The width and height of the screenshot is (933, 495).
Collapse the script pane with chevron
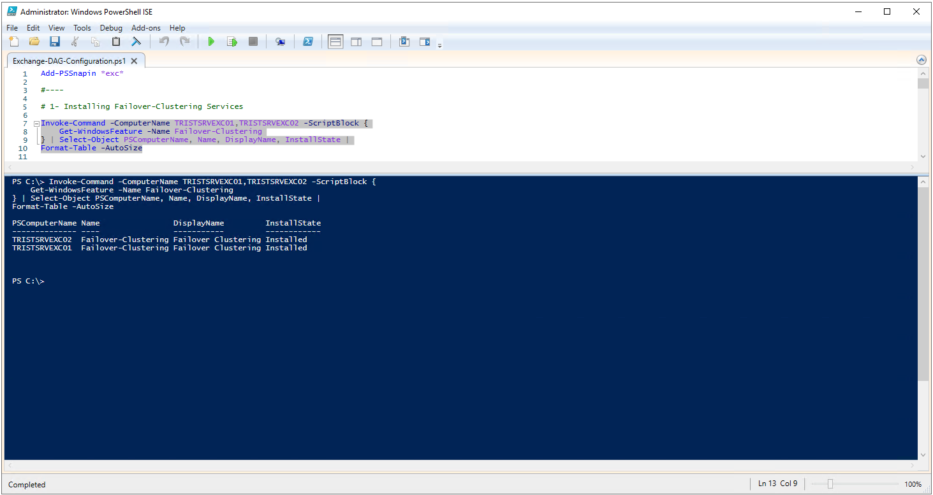point(921,60)
